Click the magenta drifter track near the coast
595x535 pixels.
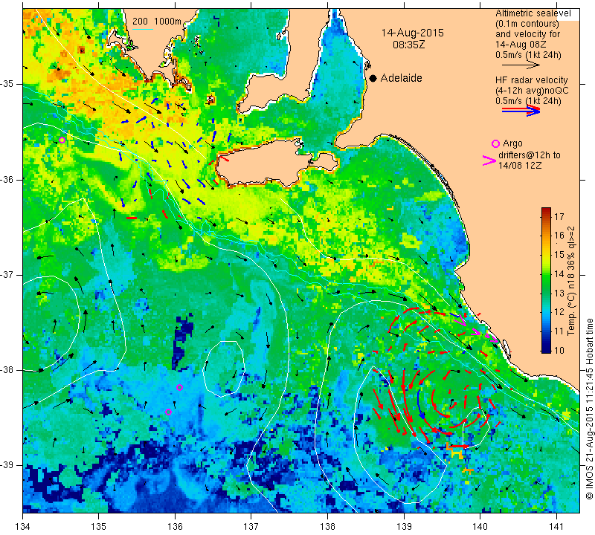pyautogui.click(x=476, y=330)
